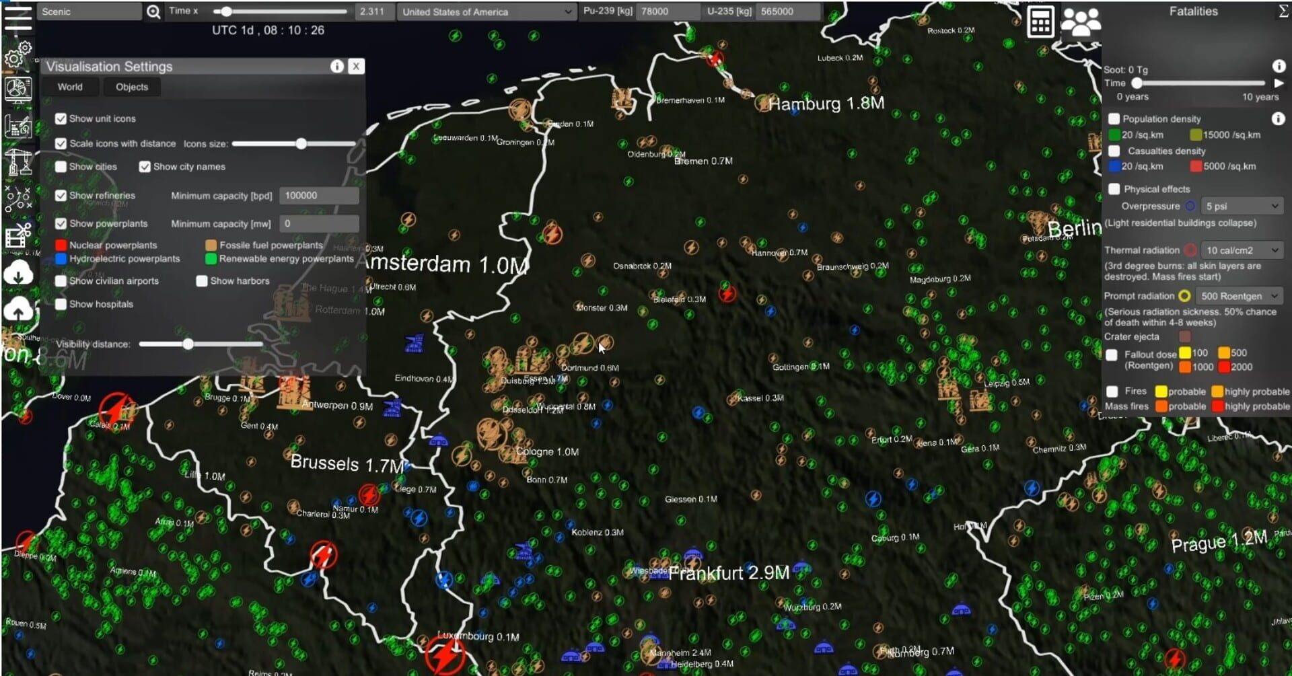Enable the Population density checkbox
This screenshot has width=1292, height=676.
pyautogui.click(x=1114, y=118)
